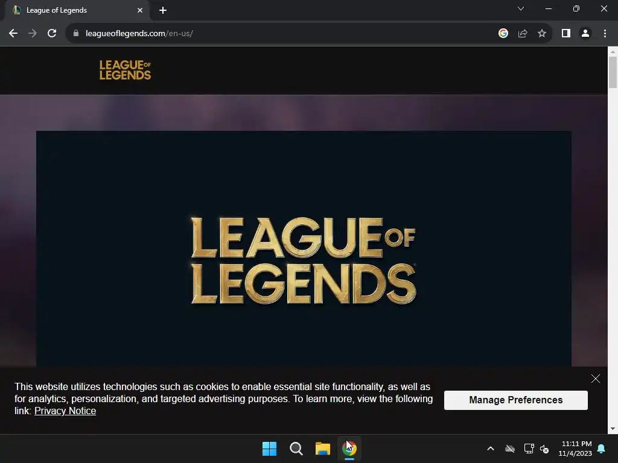618x463 pixels.
Task: Go back to the previous page
Action: (13, 34)
